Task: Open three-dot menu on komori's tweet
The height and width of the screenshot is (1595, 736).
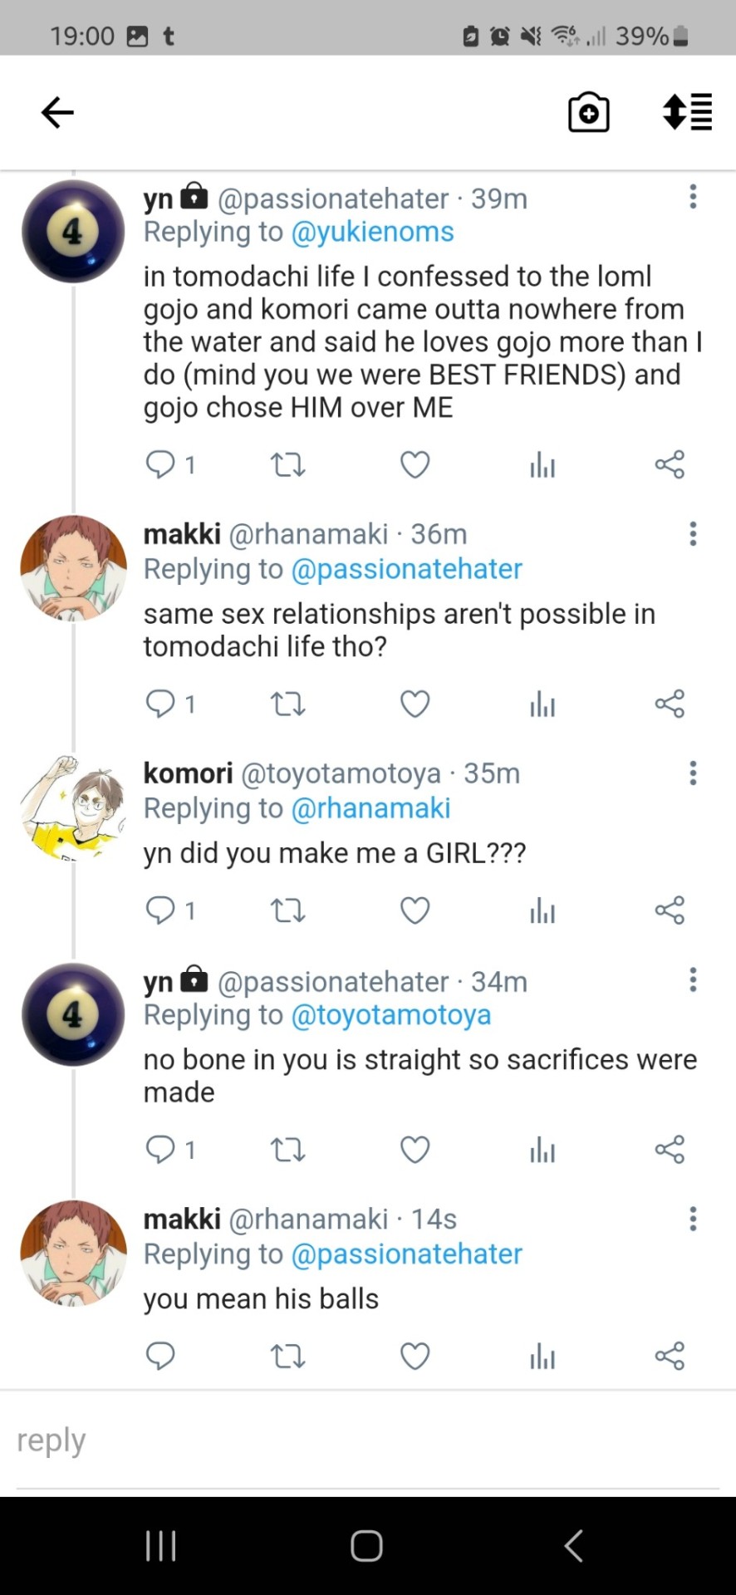Action: coord(693,773)
